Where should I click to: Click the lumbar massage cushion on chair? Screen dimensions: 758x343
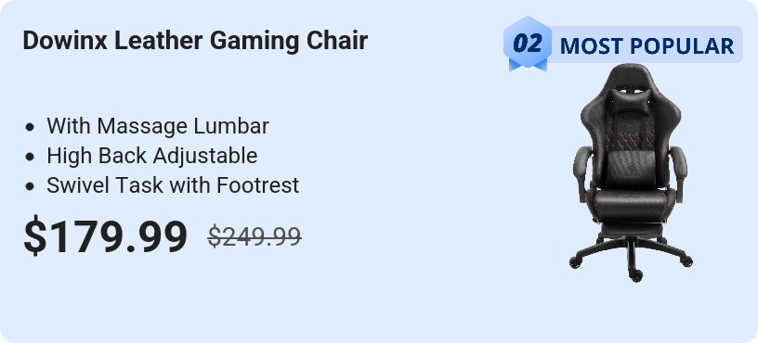point(631,169)
